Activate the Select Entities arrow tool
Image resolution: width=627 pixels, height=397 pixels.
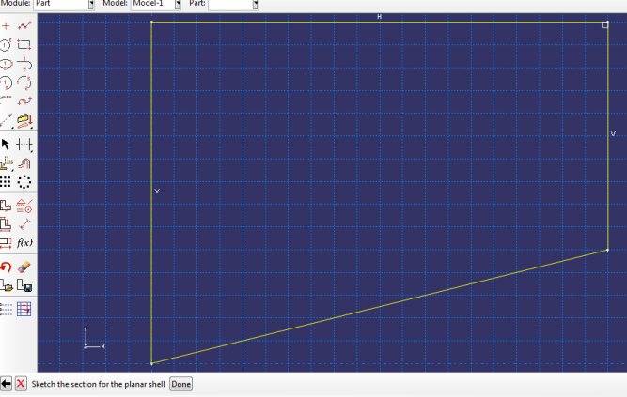coord(6,145)
